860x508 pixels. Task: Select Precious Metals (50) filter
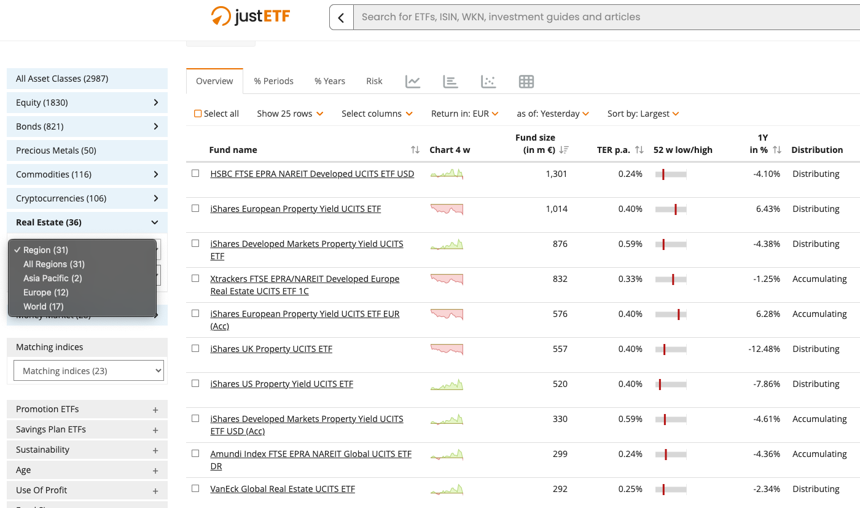pos(87,150)
